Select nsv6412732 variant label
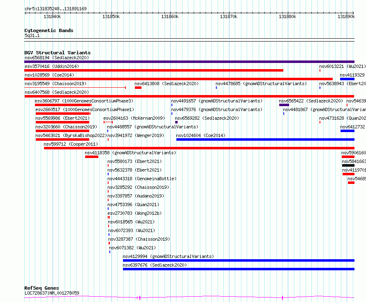The image size is (366, 302). click(x=352, y=127)
